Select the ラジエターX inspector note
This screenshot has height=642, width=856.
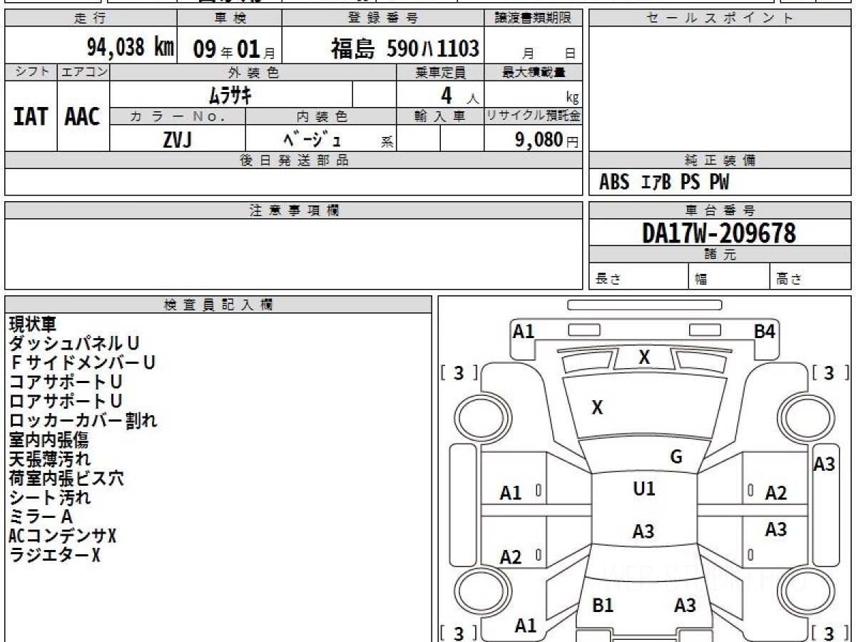point(55,555)
